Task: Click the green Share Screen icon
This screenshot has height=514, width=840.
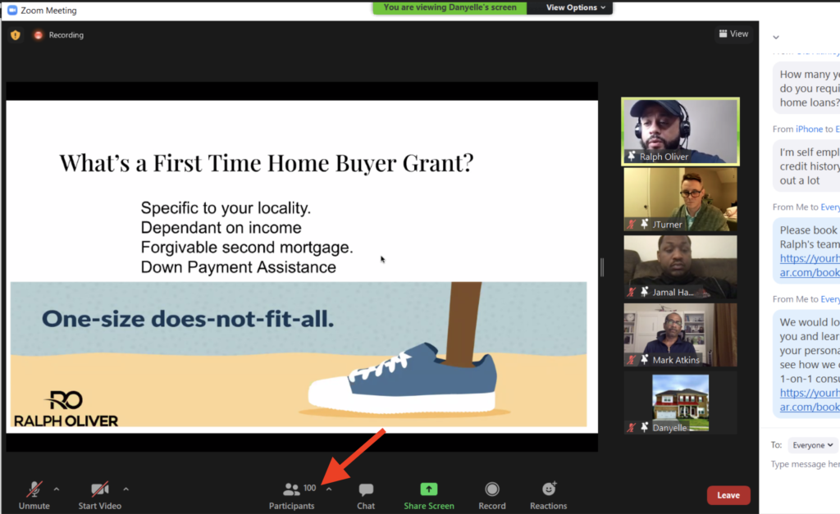Action: pyautogui.click(x=429, y=489)
